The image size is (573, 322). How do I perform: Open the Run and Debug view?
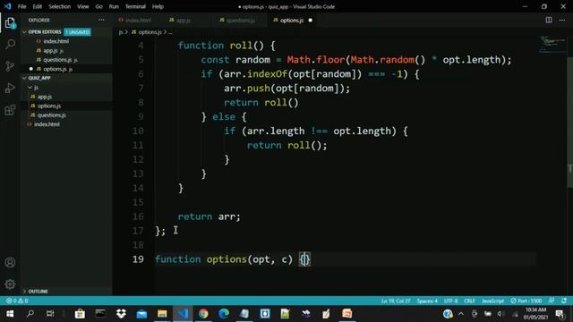coord(10,88)
